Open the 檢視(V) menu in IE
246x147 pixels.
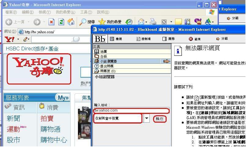click(44, 12)
